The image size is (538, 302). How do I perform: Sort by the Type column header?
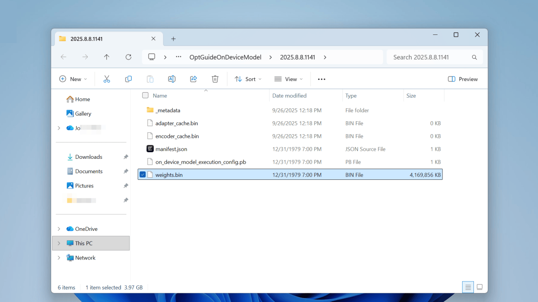click(x=351, y=96)
